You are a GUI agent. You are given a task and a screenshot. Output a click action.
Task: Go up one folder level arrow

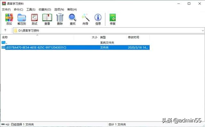pos(5,30)
